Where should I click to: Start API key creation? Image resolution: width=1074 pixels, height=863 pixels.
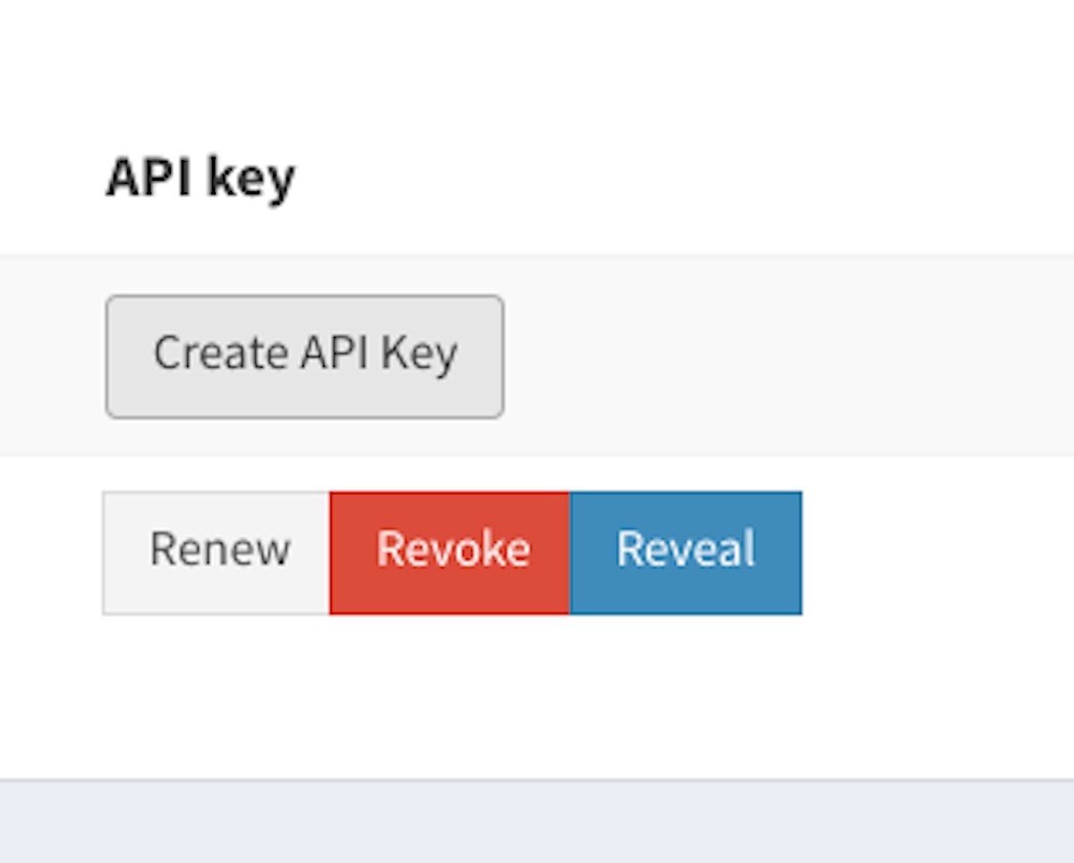(304, 356)
